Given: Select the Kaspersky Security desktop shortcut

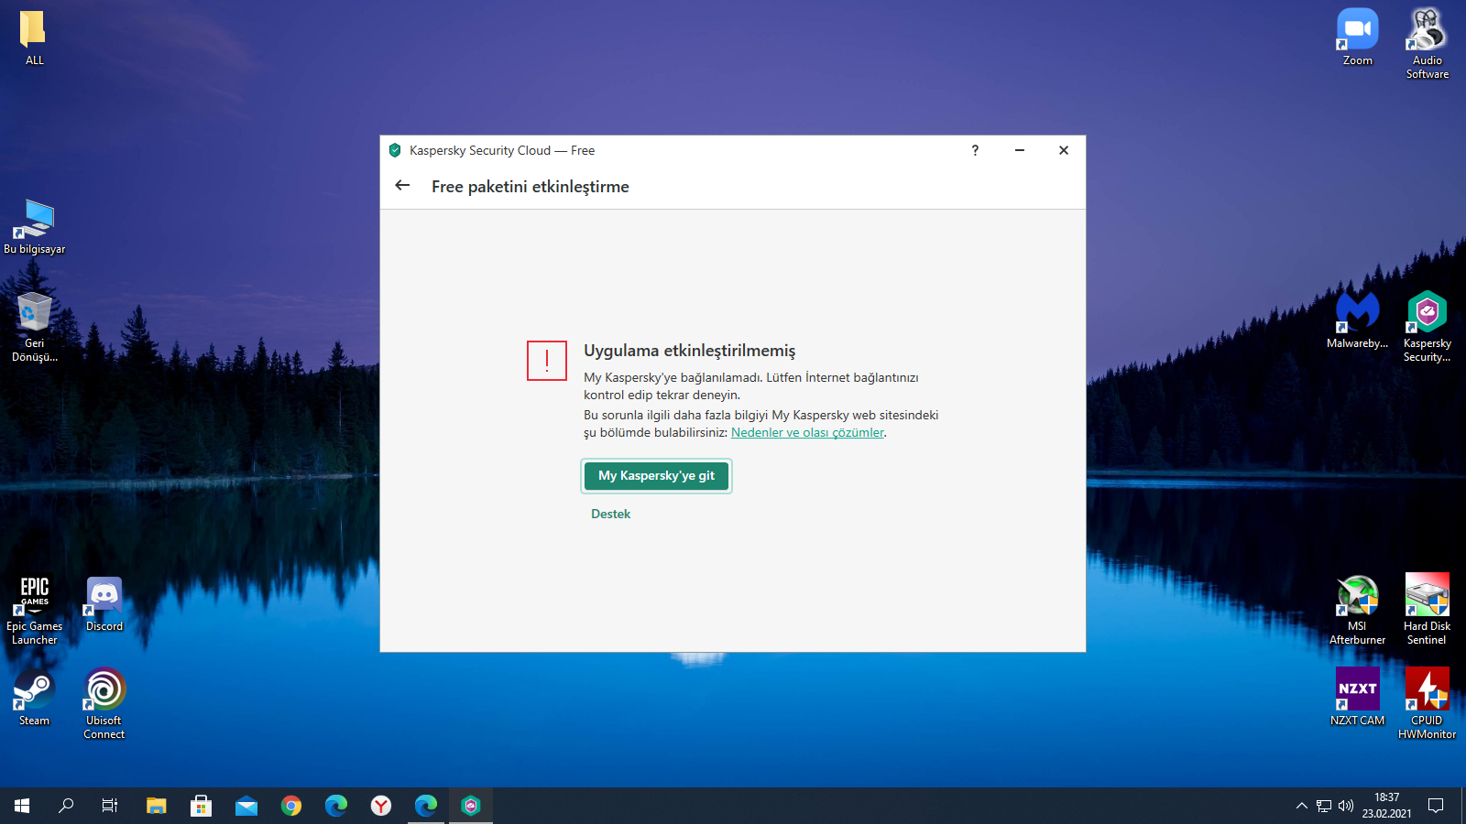Looking at the screenshot, I should (x=1428, y=327).
